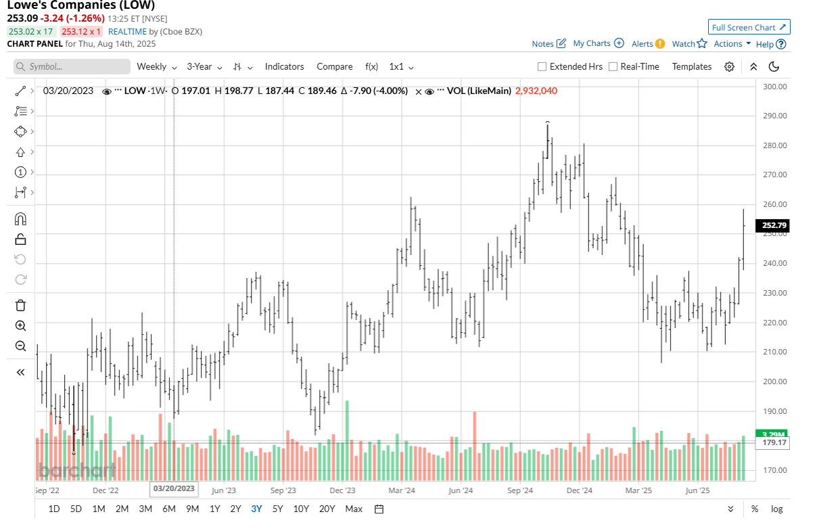
Task: Click the 3.29M volume value label
Action: click(771, 434)
